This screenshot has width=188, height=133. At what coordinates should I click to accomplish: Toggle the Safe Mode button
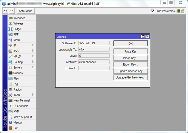coord(26,11)
